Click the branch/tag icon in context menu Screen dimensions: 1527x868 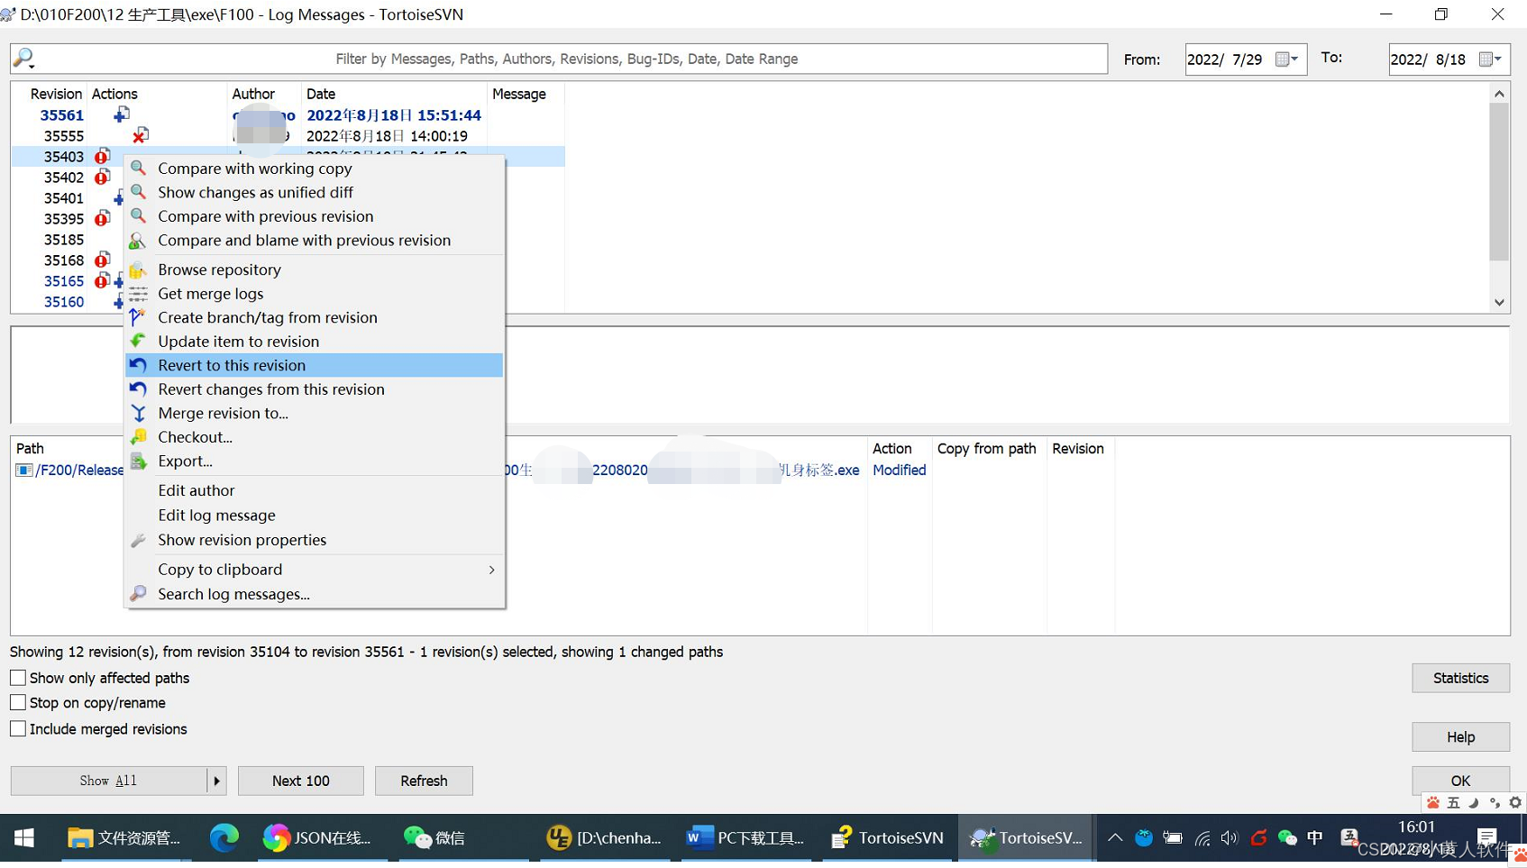(x=138, y=317)
